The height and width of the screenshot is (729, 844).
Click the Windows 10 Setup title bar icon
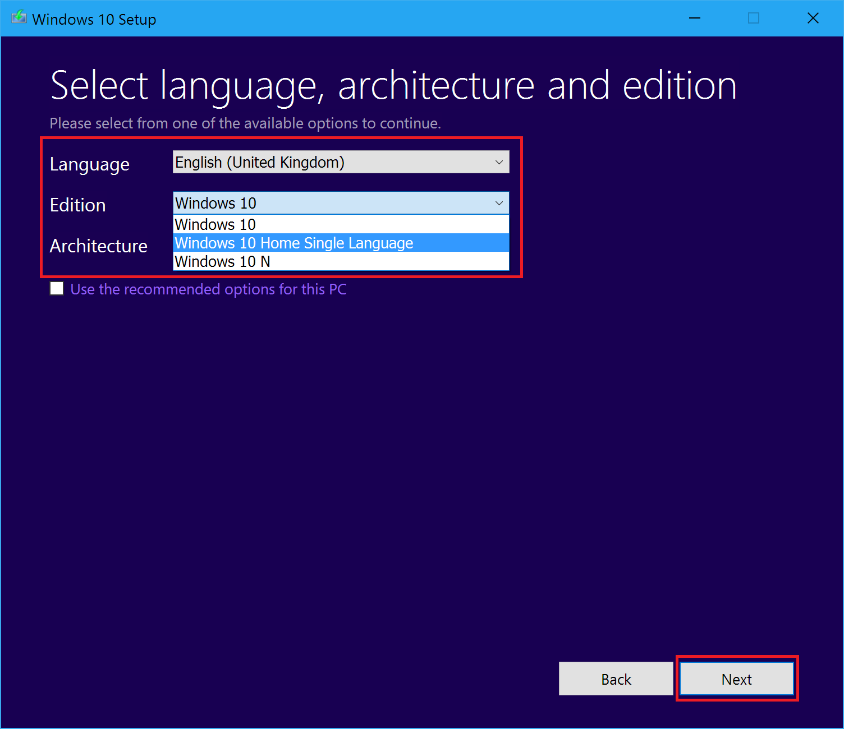(x=19, y=17)
